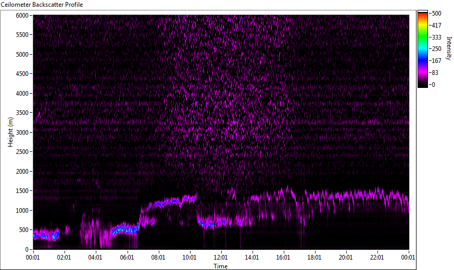454x270 pixels.
Task: Select the 167 intensity scale label
Action: pos(436,61)
